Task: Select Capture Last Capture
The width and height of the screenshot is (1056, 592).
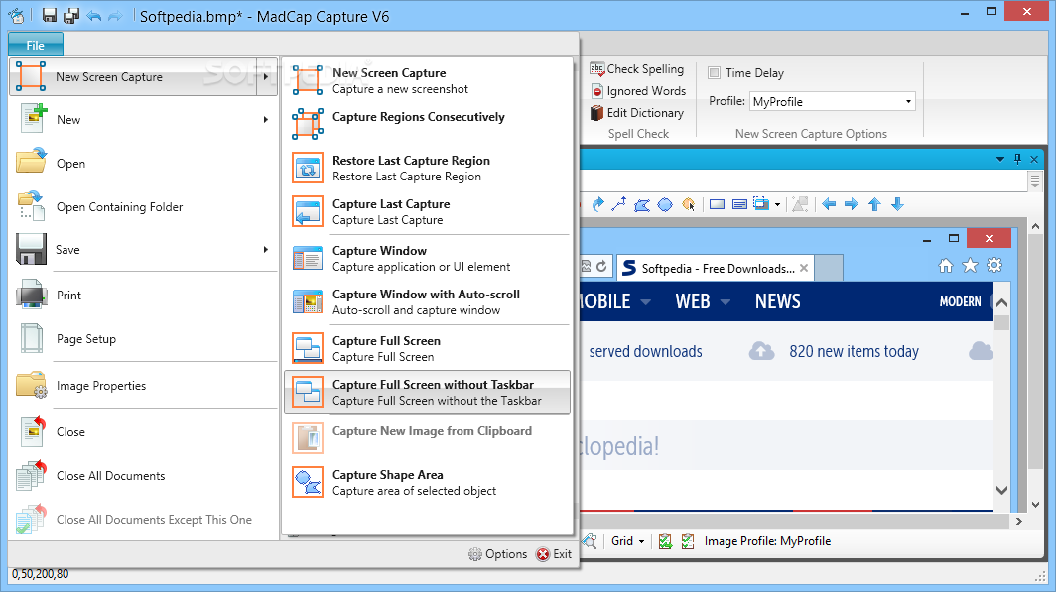Action: pos(427,212)
